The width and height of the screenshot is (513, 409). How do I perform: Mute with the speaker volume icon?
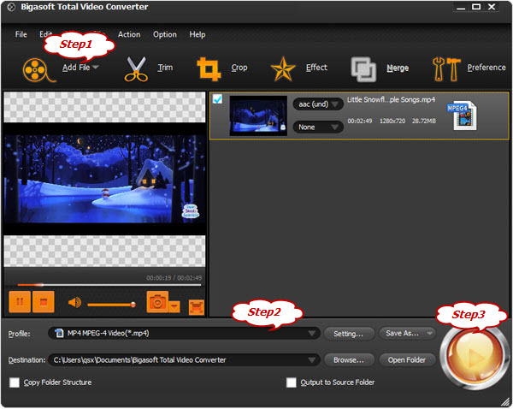[74, 303]
